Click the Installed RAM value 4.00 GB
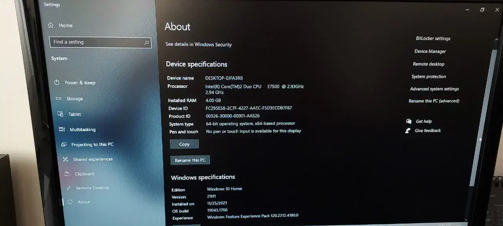 click(213, 100)
